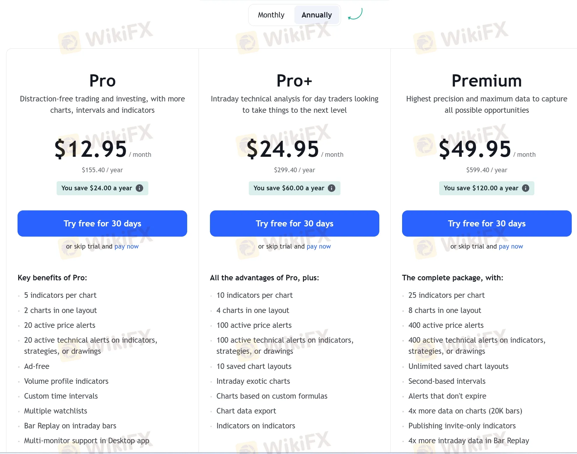Click the Pro+ plan's pay now link
577x454 pixels.
[x=319, y=247]
